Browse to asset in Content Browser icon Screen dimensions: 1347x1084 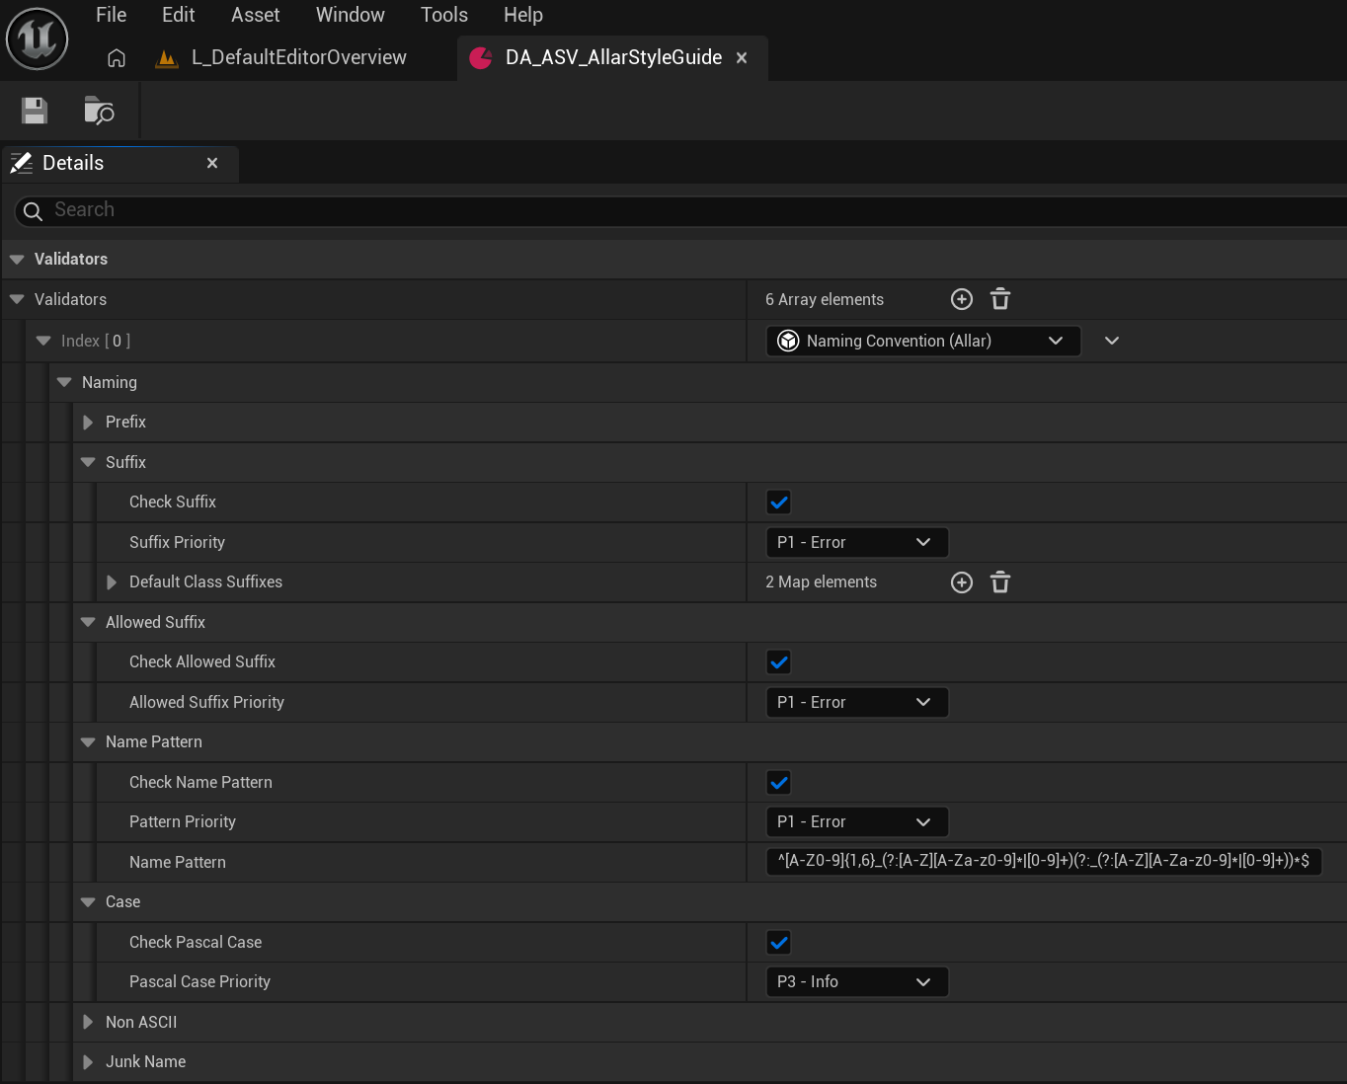pyautogui.click(x=99, y=111)
